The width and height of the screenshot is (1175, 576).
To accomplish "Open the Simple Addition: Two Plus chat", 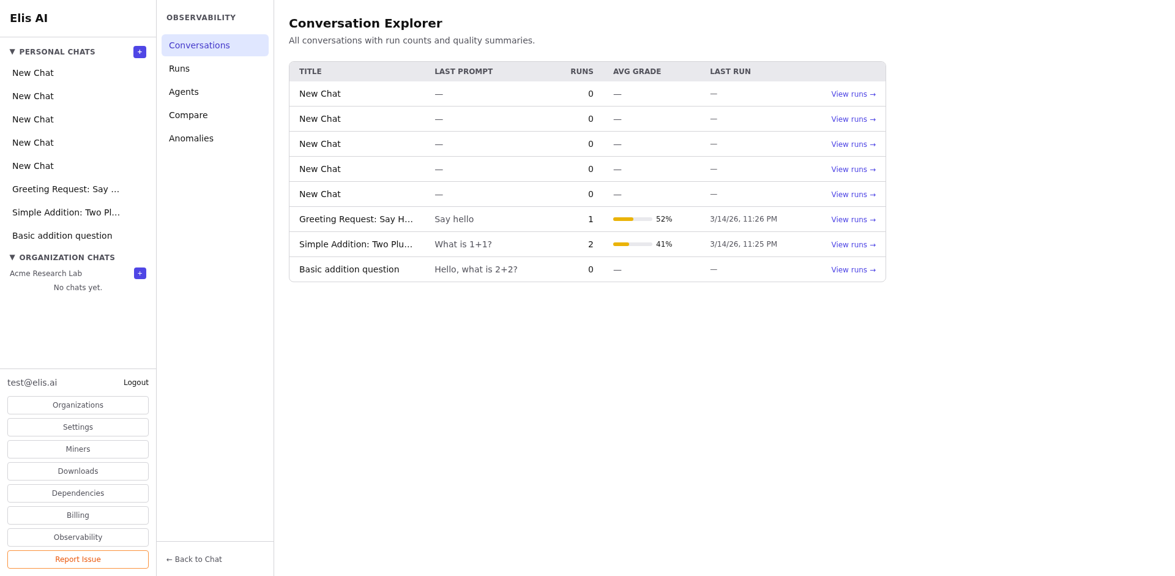I will click(x=65, y=212).
